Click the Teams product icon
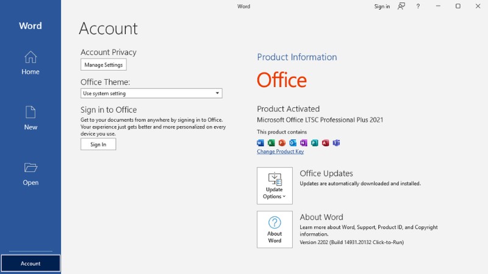488x274 pixels. pos(336,142)
